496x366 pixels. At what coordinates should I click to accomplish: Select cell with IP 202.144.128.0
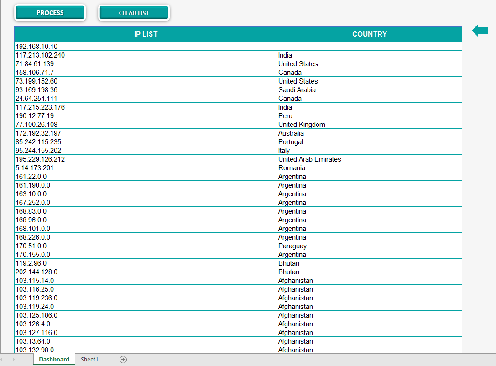tap(146, 272)
